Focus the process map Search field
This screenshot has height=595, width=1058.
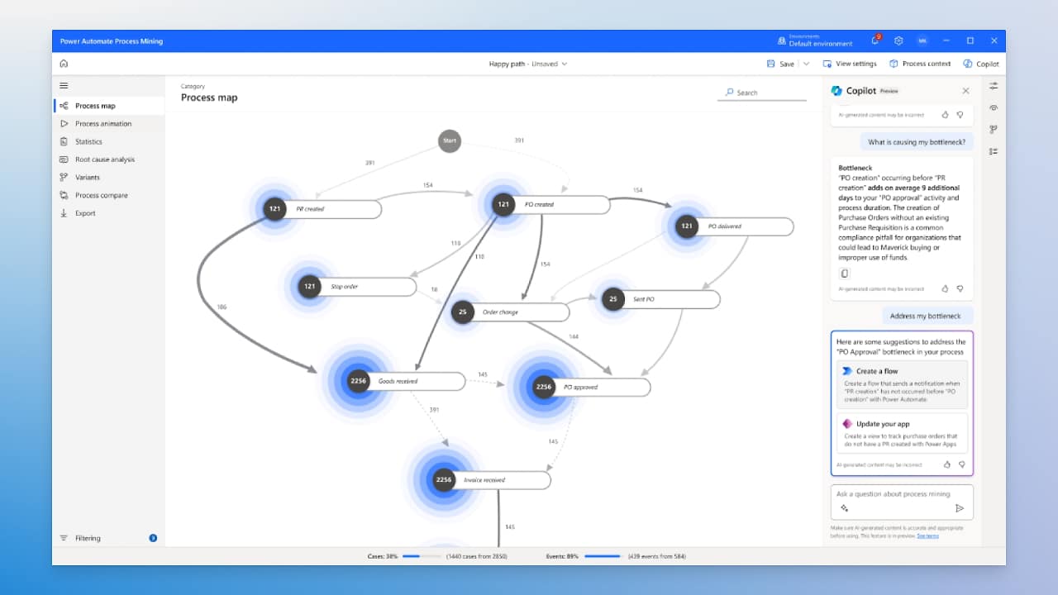(x=761, y=93)
